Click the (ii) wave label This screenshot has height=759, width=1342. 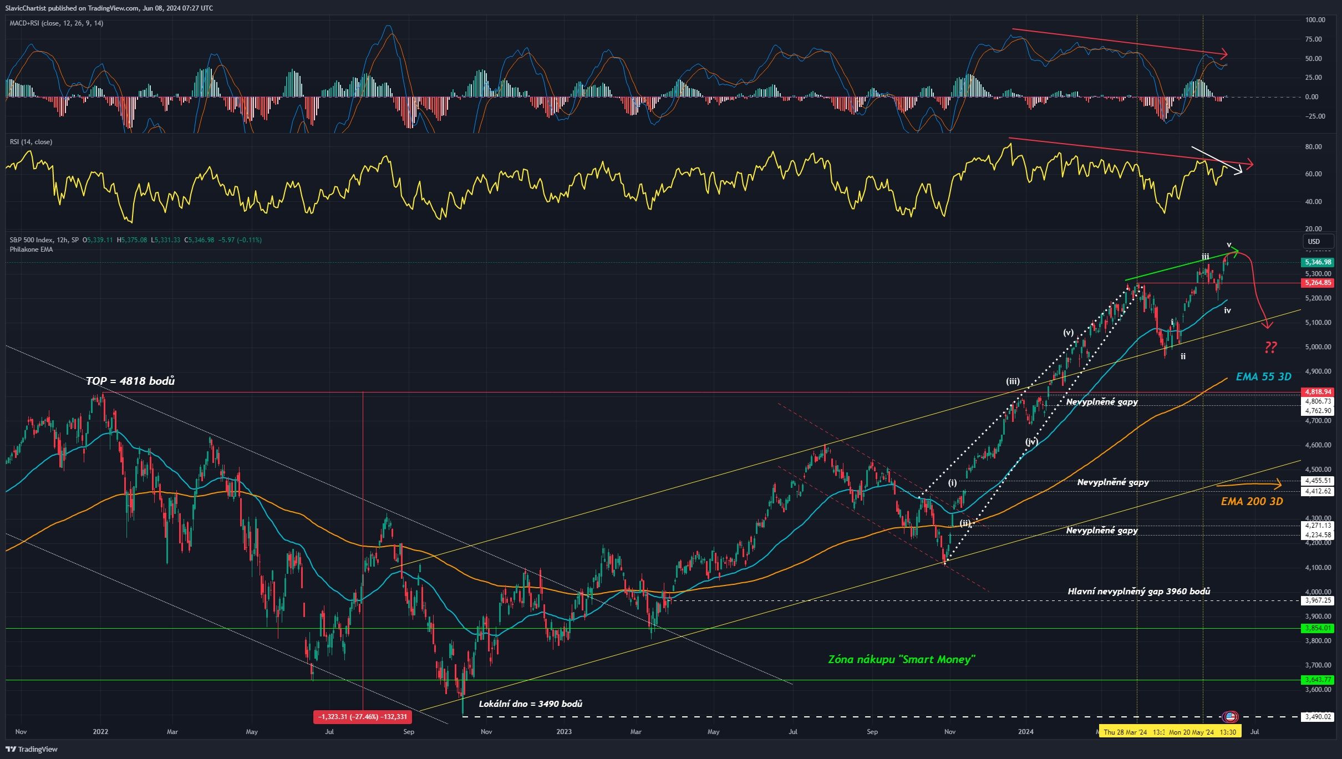point(965,523)
